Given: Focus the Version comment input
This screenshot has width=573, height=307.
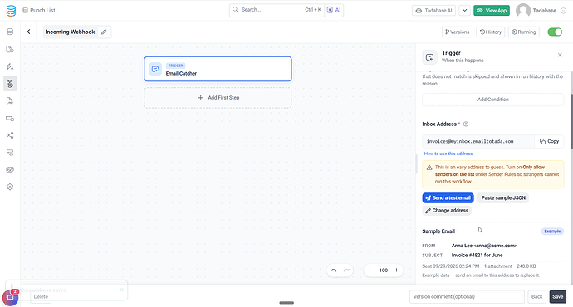Looking at the screenshot, I should pos(467,297).
